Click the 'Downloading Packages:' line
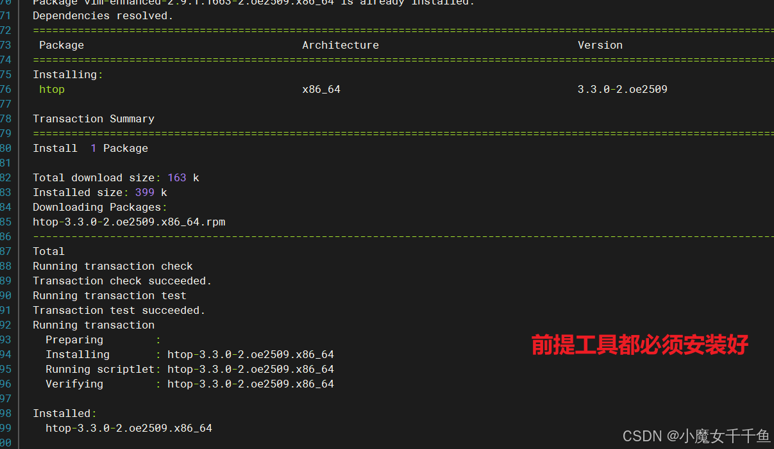The width and height of the screenshot is (774, 449). click(100, 207)
